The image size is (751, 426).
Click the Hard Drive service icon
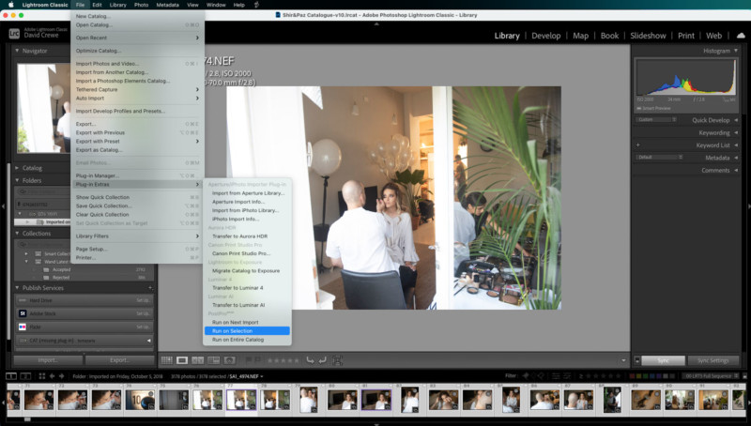pos(23,300)
